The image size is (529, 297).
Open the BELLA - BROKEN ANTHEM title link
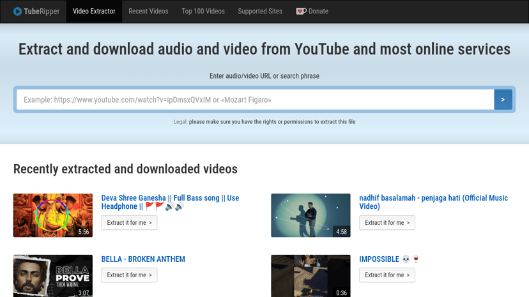tap(143, 259)
